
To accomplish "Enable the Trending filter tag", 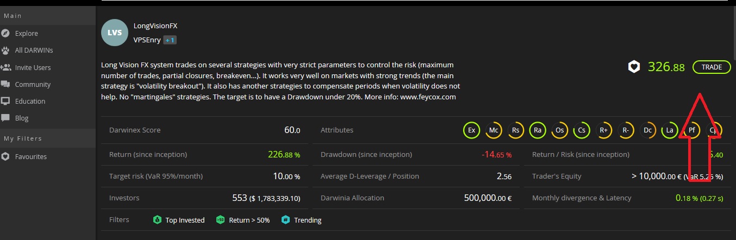I will pos(302,220).
